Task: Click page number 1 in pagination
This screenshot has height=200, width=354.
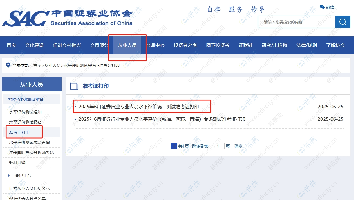Action: click(174, 146)
